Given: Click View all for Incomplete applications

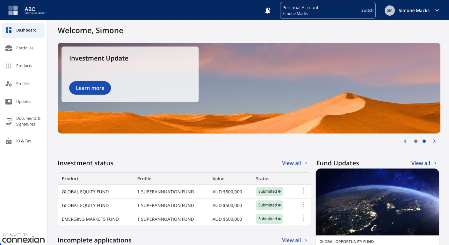Looking at the screenshot, I should [x=291, y=240].
